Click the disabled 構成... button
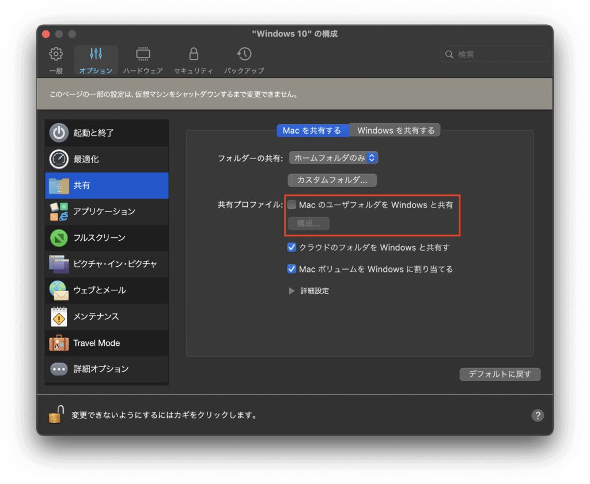Image resolution: width=590 pixels, height=484 pixels. coord(309,224)
